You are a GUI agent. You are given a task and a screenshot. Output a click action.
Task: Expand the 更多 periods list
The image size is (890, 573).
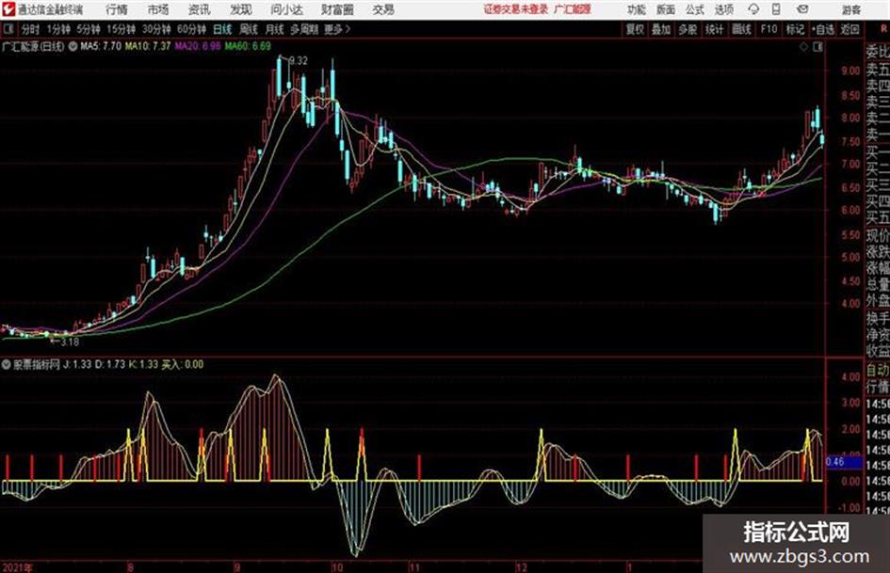pyautogui.click(x=337, y=29)
